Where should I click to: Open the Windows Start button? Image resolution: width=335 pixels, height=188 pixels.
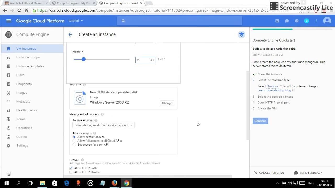(x=6, y=183)
